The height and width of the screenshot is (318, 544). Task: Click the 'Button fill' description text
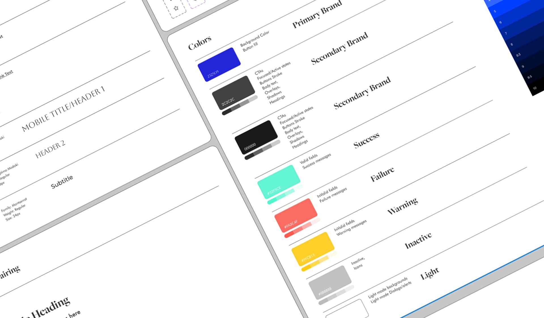coord(250,47)
